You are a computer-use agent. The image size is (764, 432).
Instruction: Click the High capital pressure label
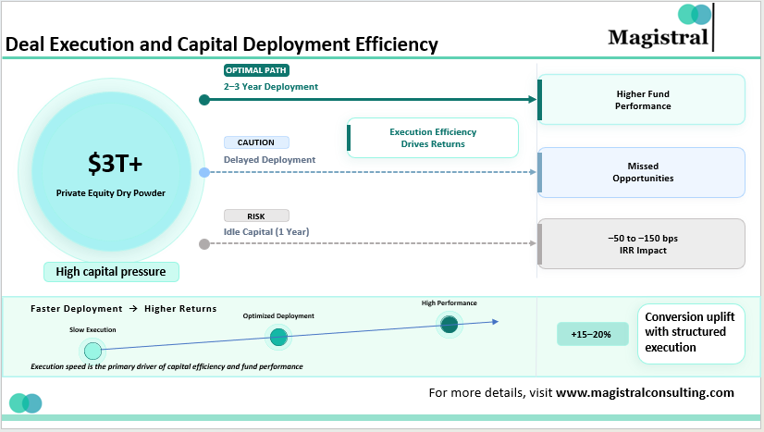(x=111, y=271)
